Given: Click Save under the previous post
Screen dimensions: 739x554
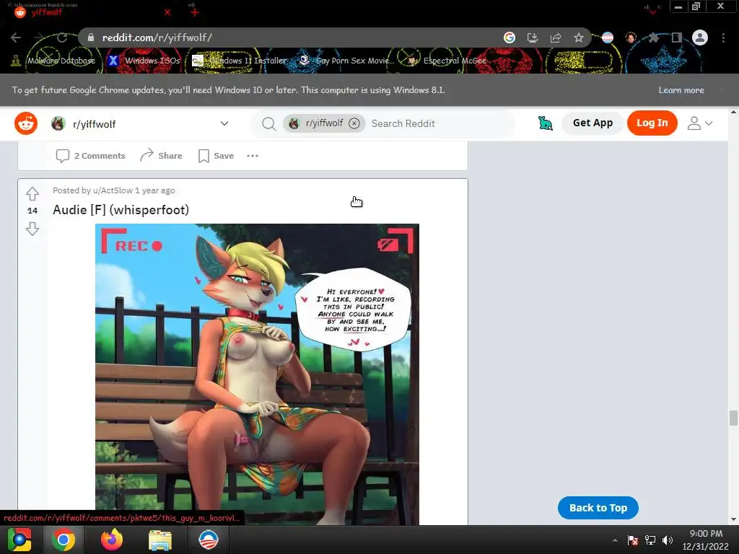Looking at the screenshot, I should [216, 156].
